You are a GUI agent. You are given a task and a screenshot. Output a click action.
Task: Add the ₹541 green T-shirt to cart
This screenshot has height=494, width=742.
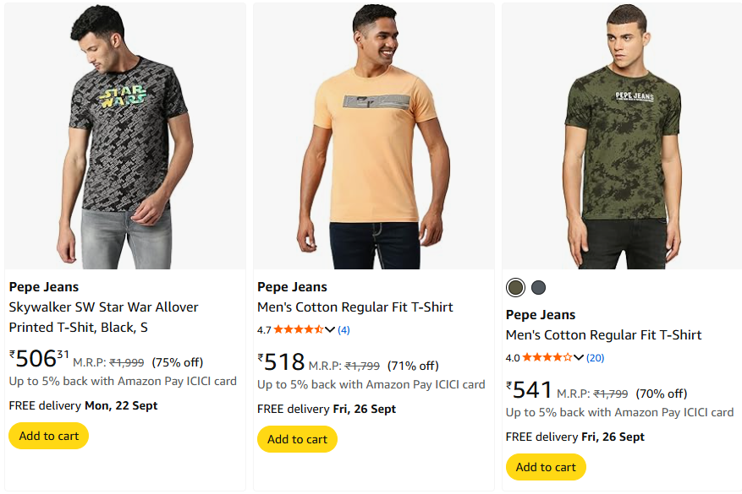pyautogui.click(x=546, y=467)
